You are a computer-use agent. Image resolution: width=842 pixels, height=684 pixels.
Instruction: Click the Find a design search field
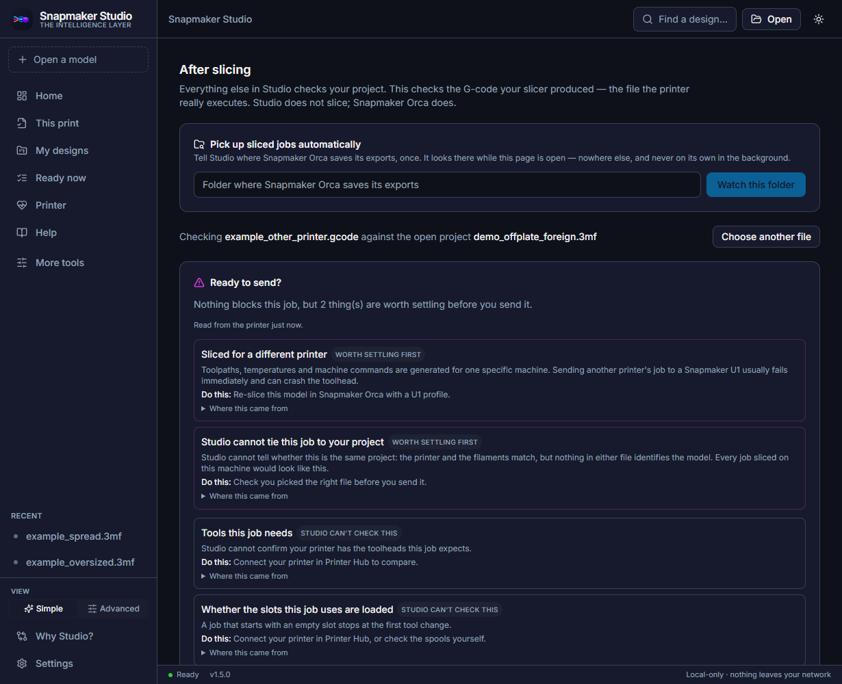(x=685, y=19)
